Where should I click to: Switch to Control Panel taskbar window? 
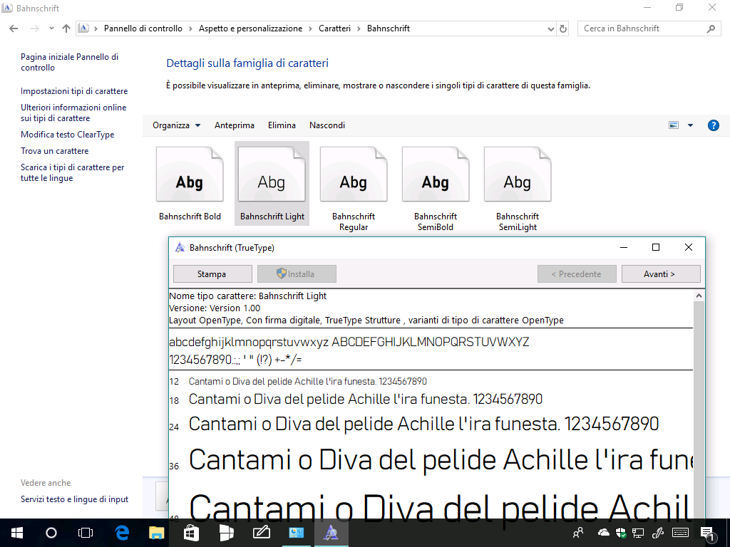click(x=296, y=533)
